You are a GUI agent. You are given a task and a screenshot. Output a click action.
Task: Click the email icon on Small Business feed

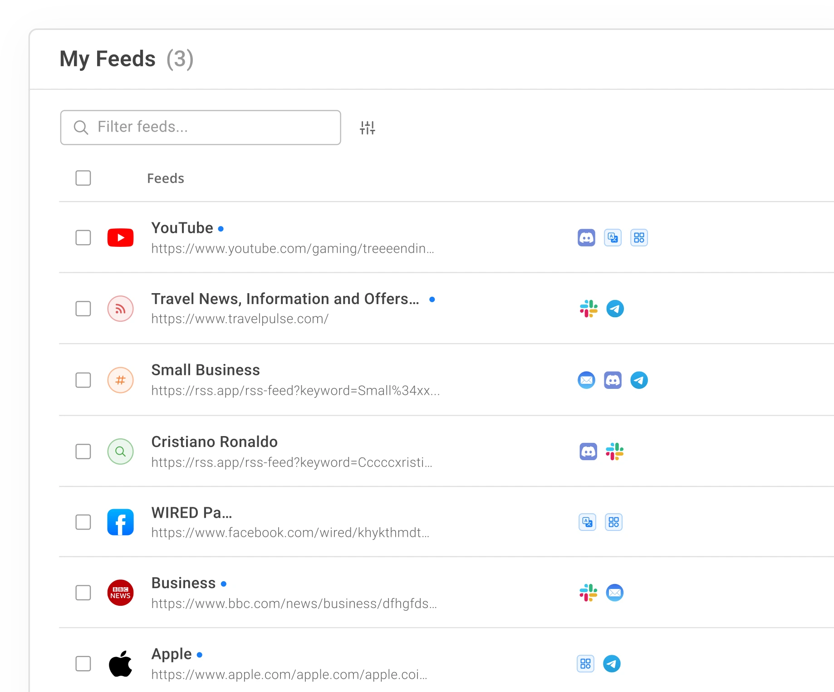point(587,380)
